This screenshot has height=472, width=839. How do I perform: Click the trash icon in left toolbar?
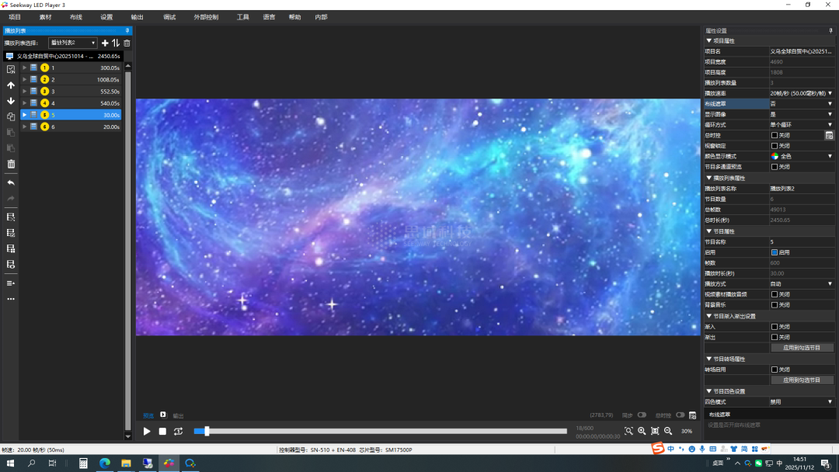(11, 164)
